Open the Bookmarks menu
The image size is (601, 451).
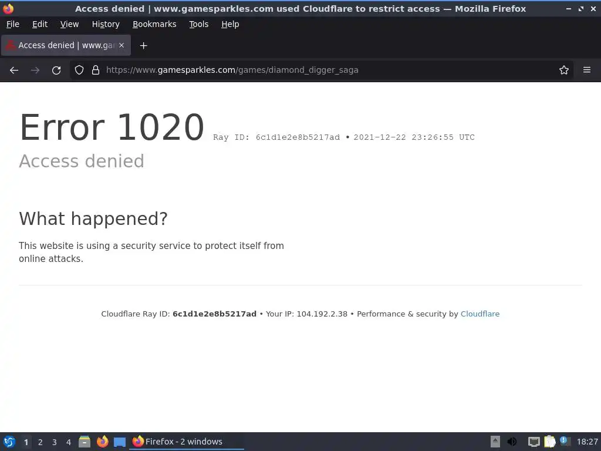tap(154, 24)
